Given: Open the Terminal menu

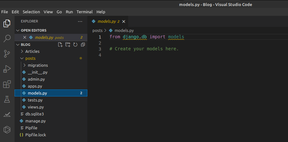Looking at the screenshot, I should pos(85,12).
